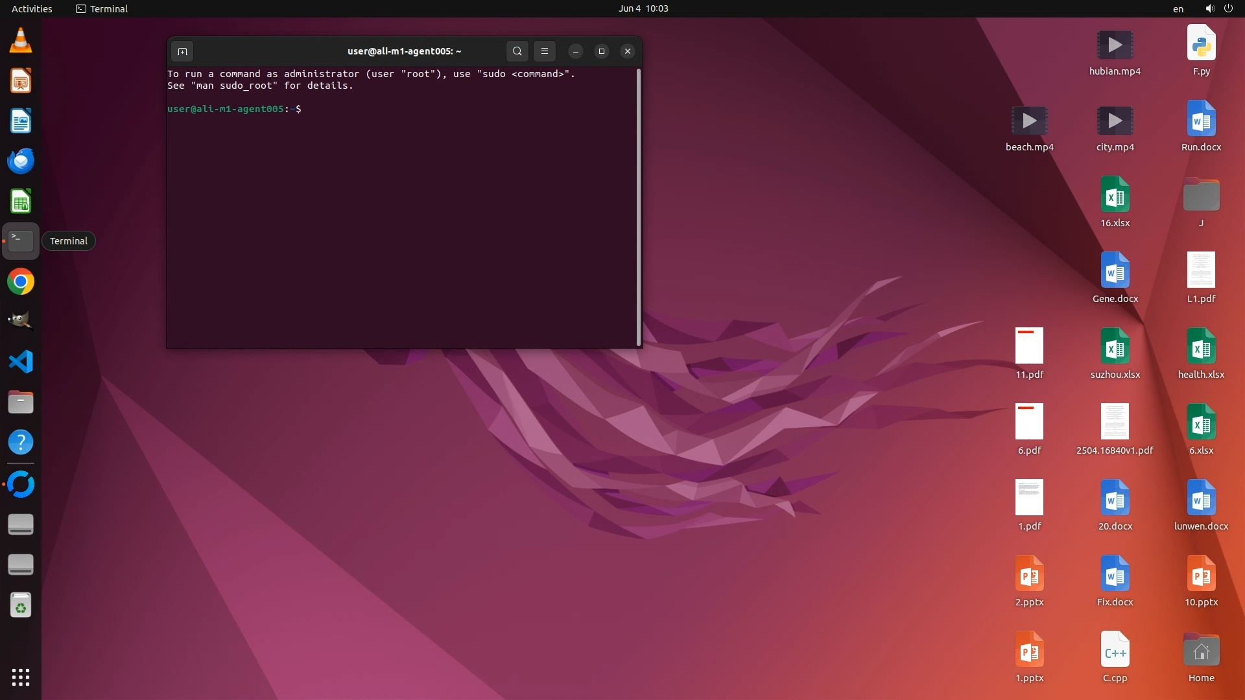1245x700 pixels.
Task: Click the new tab icon in Terminal
Action: pyautogui.click(x=182, y=51)
